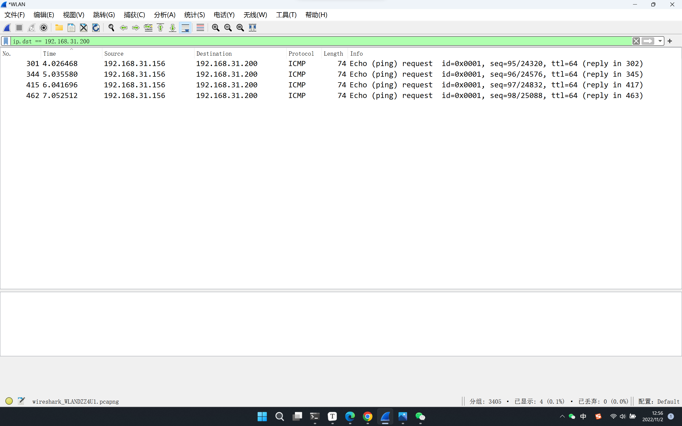Open the 跳转(G) menu
The width and height of the screenshot is (682, 426).
104,15
